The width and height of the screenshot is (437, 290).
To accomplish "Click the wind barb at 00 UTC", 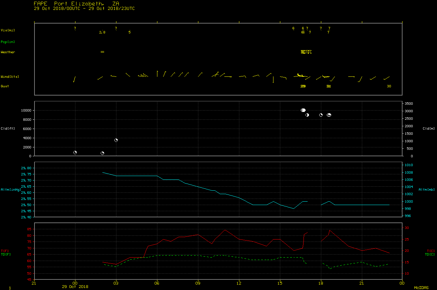I will pos(74,79).
